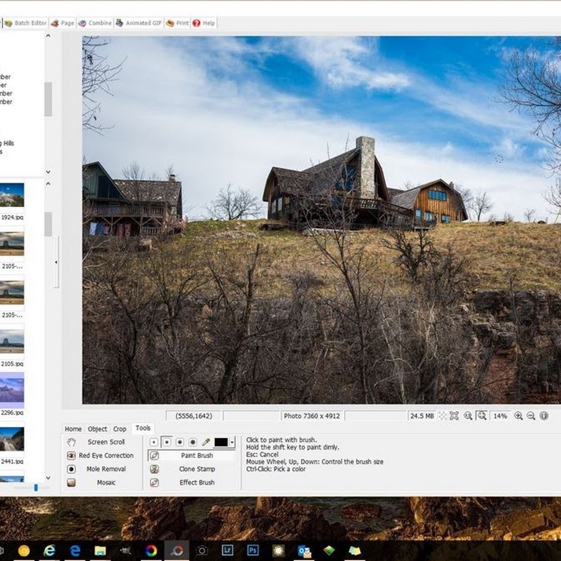Click the fit-to-window zoom icon left of 14%
Image resolution: width=561 pixels, height=561 pixels.
482,416
